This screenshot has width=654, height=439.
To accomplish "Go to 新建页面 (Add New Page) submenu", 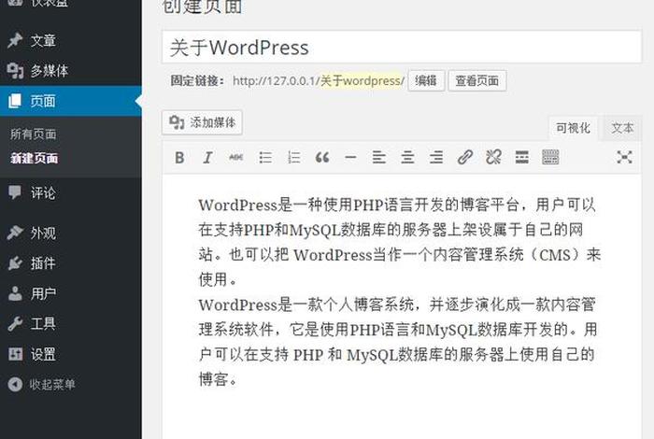I will click(35, 159).
